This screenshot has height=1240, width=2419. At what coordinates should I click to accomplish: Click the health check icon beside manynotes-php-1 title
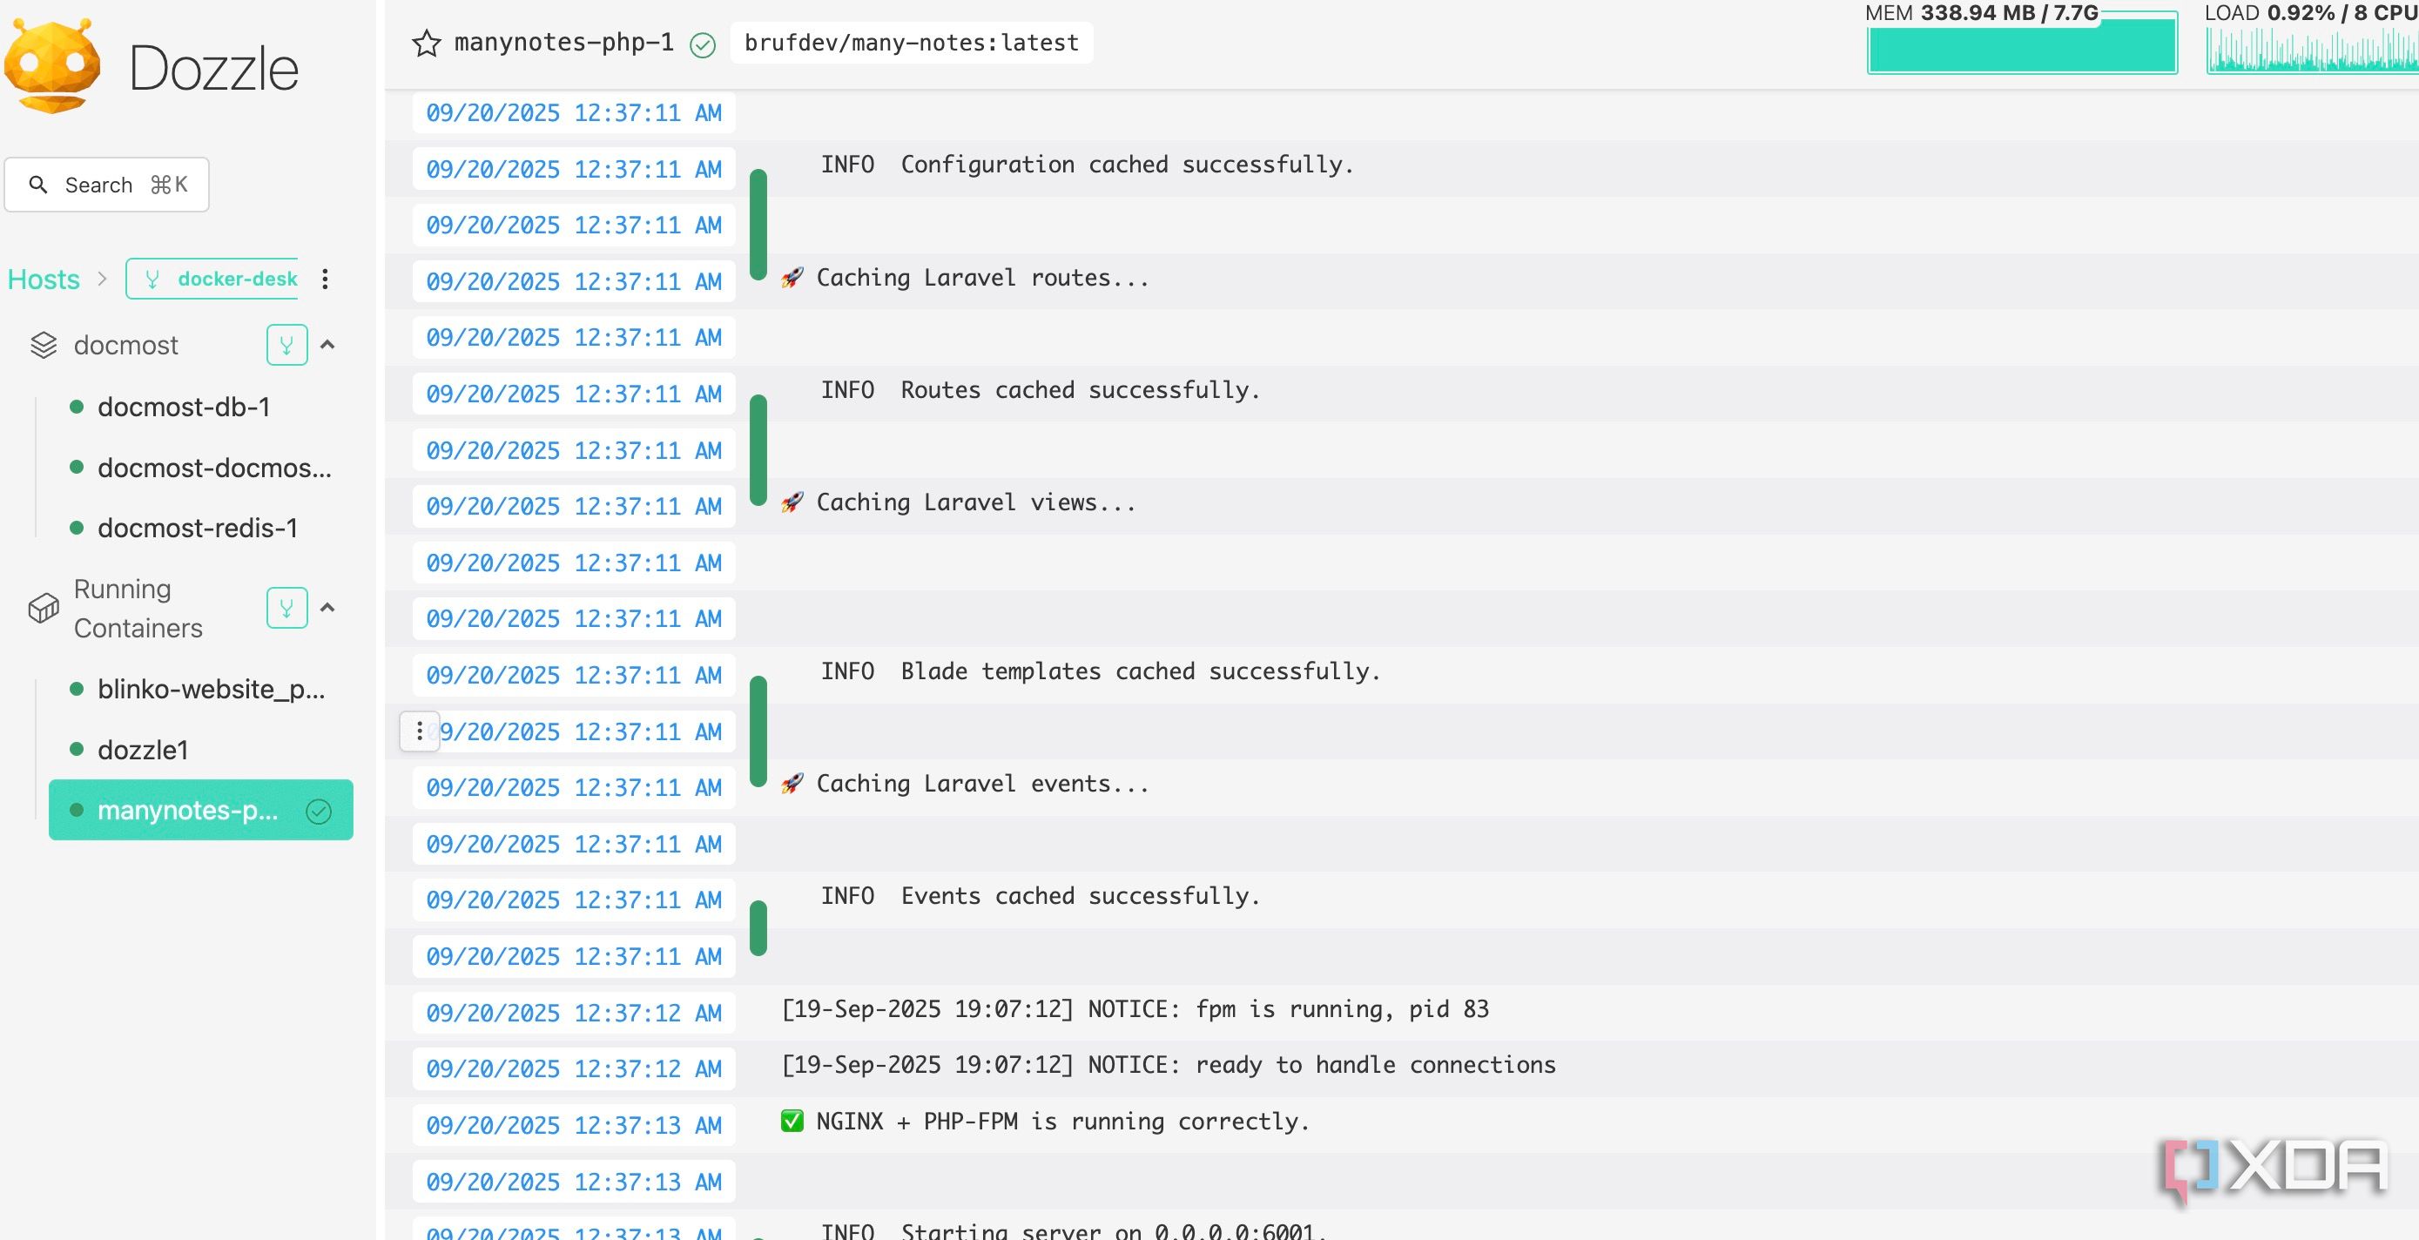click(x=703, y=44)
